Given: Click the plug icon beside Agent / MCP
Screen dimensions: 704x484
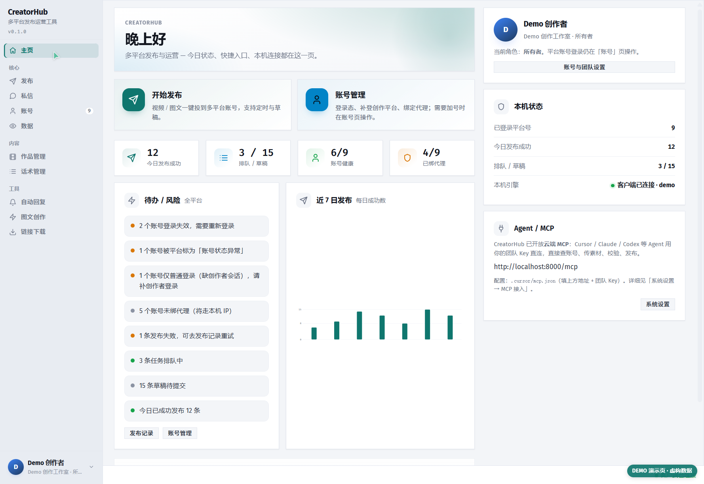Looking at the screenshot, I should (501, 228).
